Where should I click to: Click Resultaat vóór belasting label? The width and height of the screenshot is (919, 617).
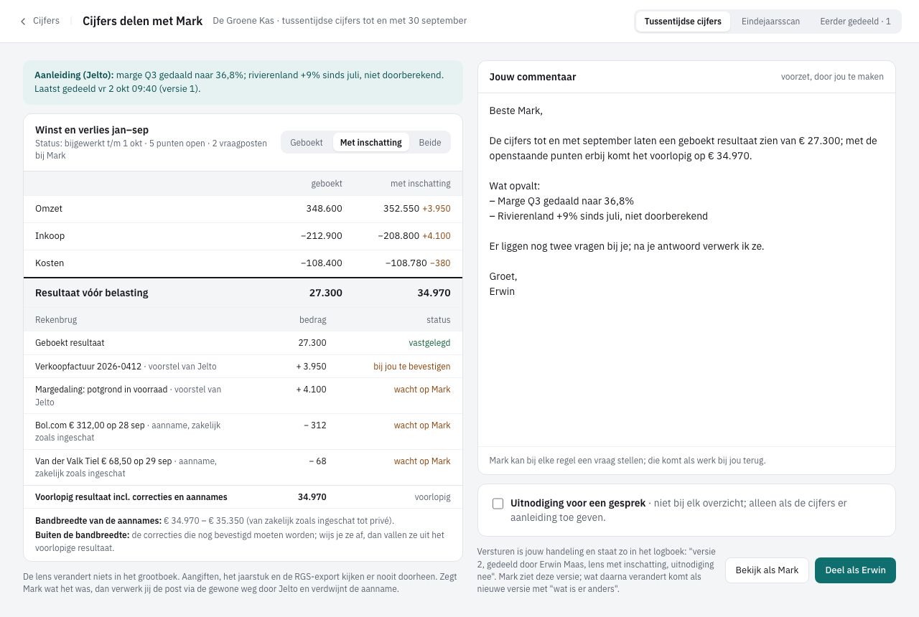tap(92, 293)
